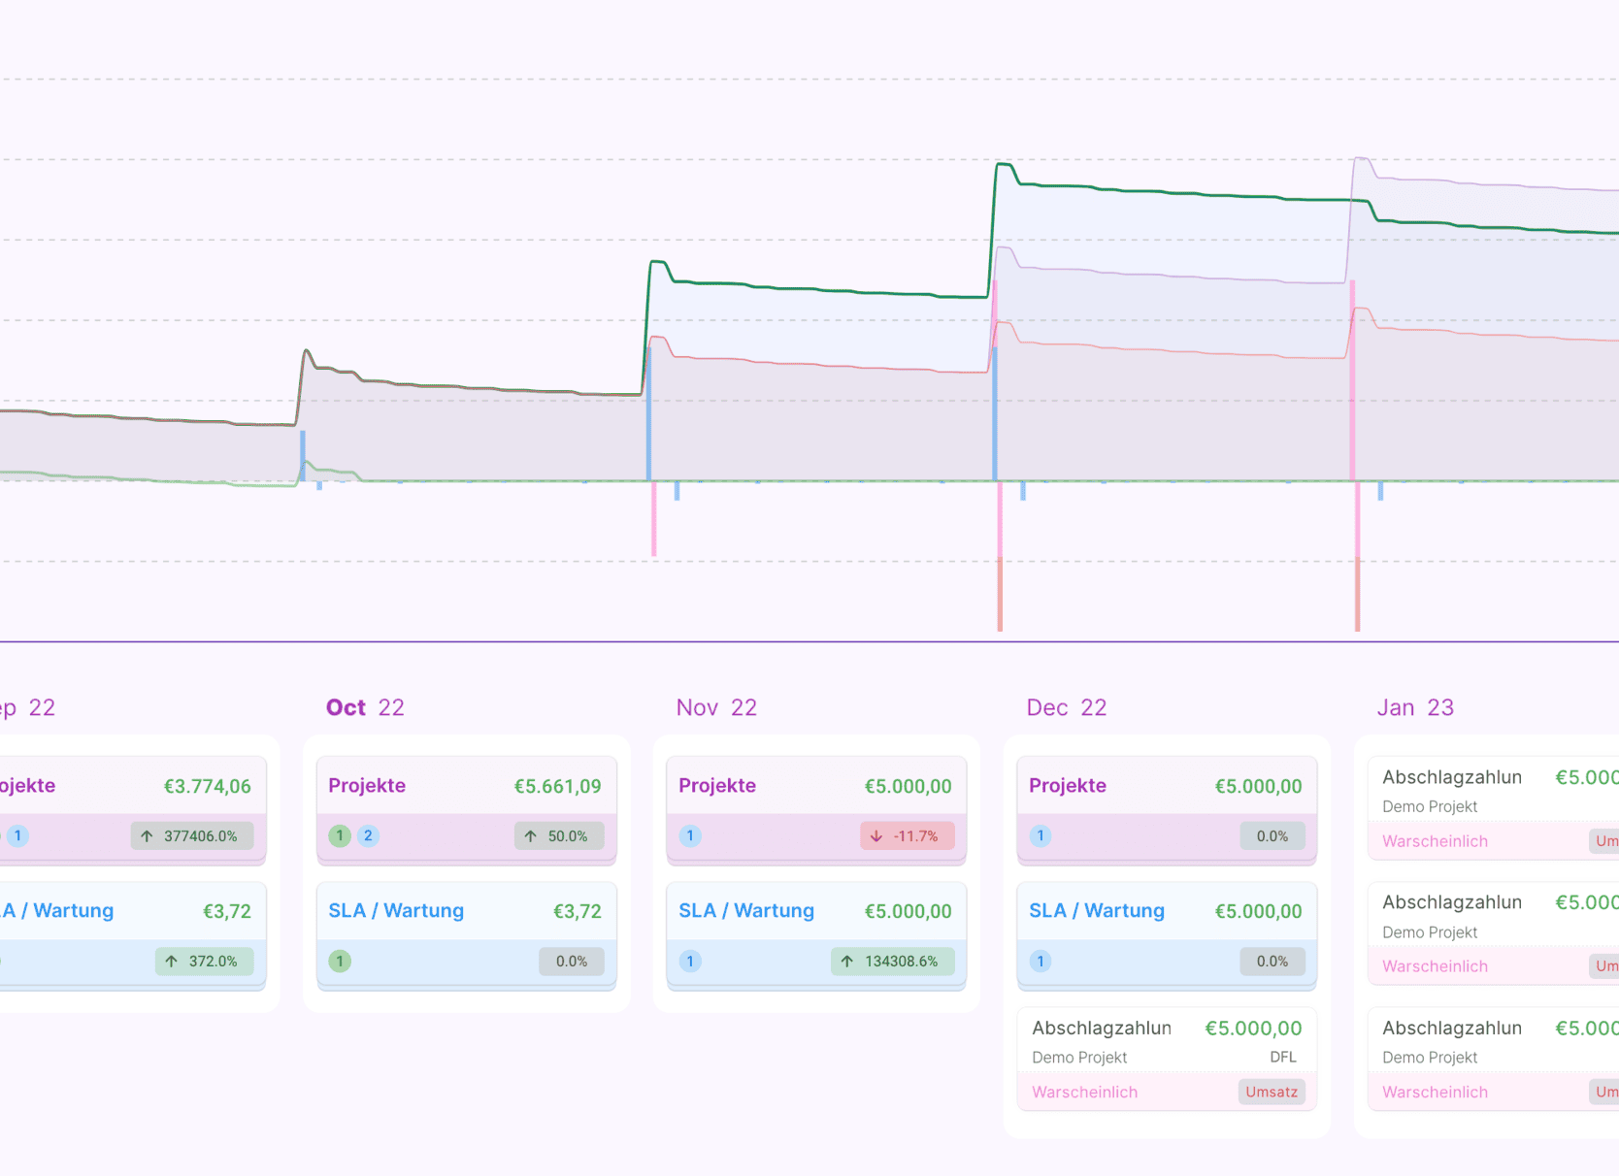Image resolution: width=1619 pixels, height=1176 pixels.
Task: Click the 134308.6% up-arrow badge
Action: pos(892,961)
